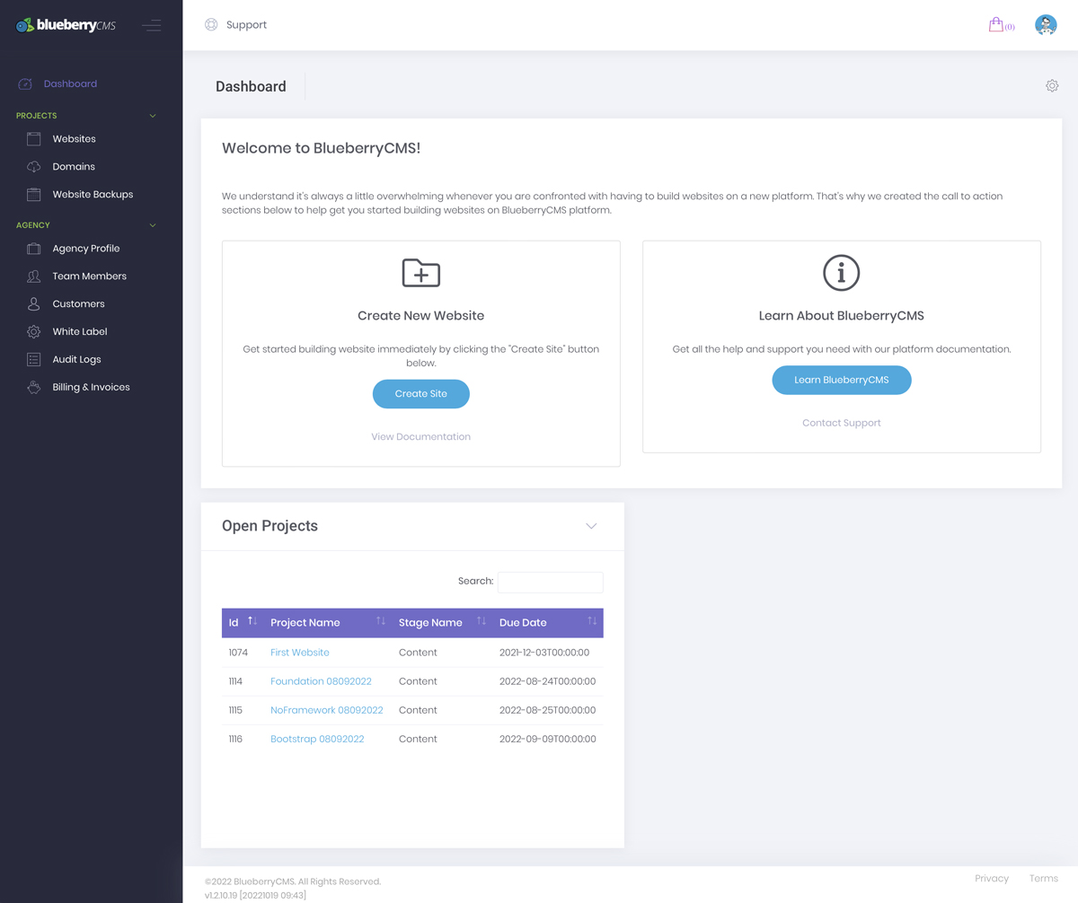Click the Team Members people icon
This screenshot has width=1078, height=903.
pyautogui.click(x=33, y=276)
